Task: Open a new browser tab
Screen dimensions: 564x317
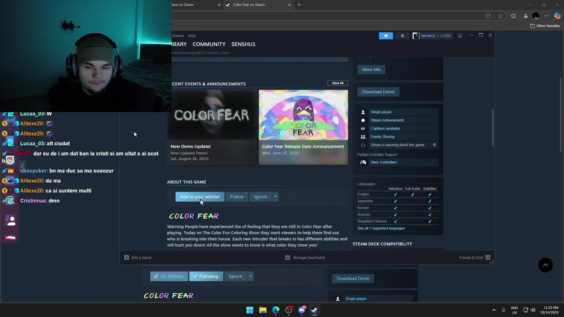Action: coord(299,5)
